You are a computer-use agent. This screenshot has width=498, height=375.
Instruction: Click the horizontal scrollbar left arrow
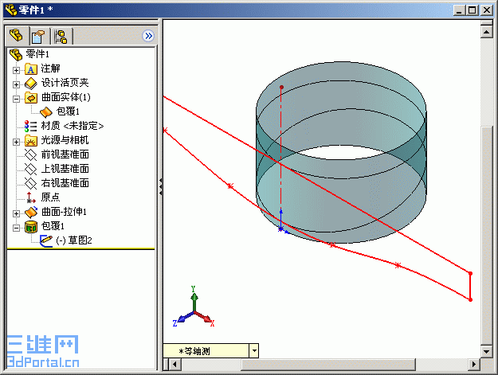pyautogui.click(x=175, y=364)
